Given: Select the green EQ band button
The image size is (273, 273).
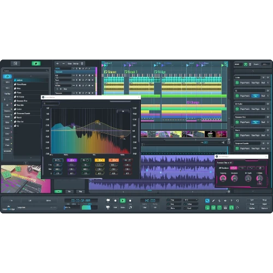Looking at the screenshot, I should tap(86, 160).
